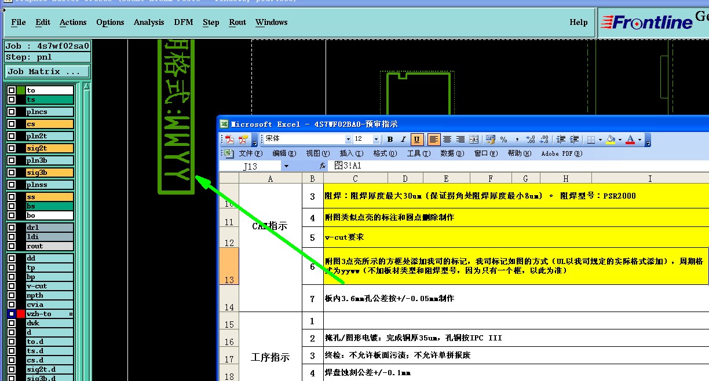Align text left in Excel
The height and width of the screenshot is (381, 709).
tap(434, 140)
